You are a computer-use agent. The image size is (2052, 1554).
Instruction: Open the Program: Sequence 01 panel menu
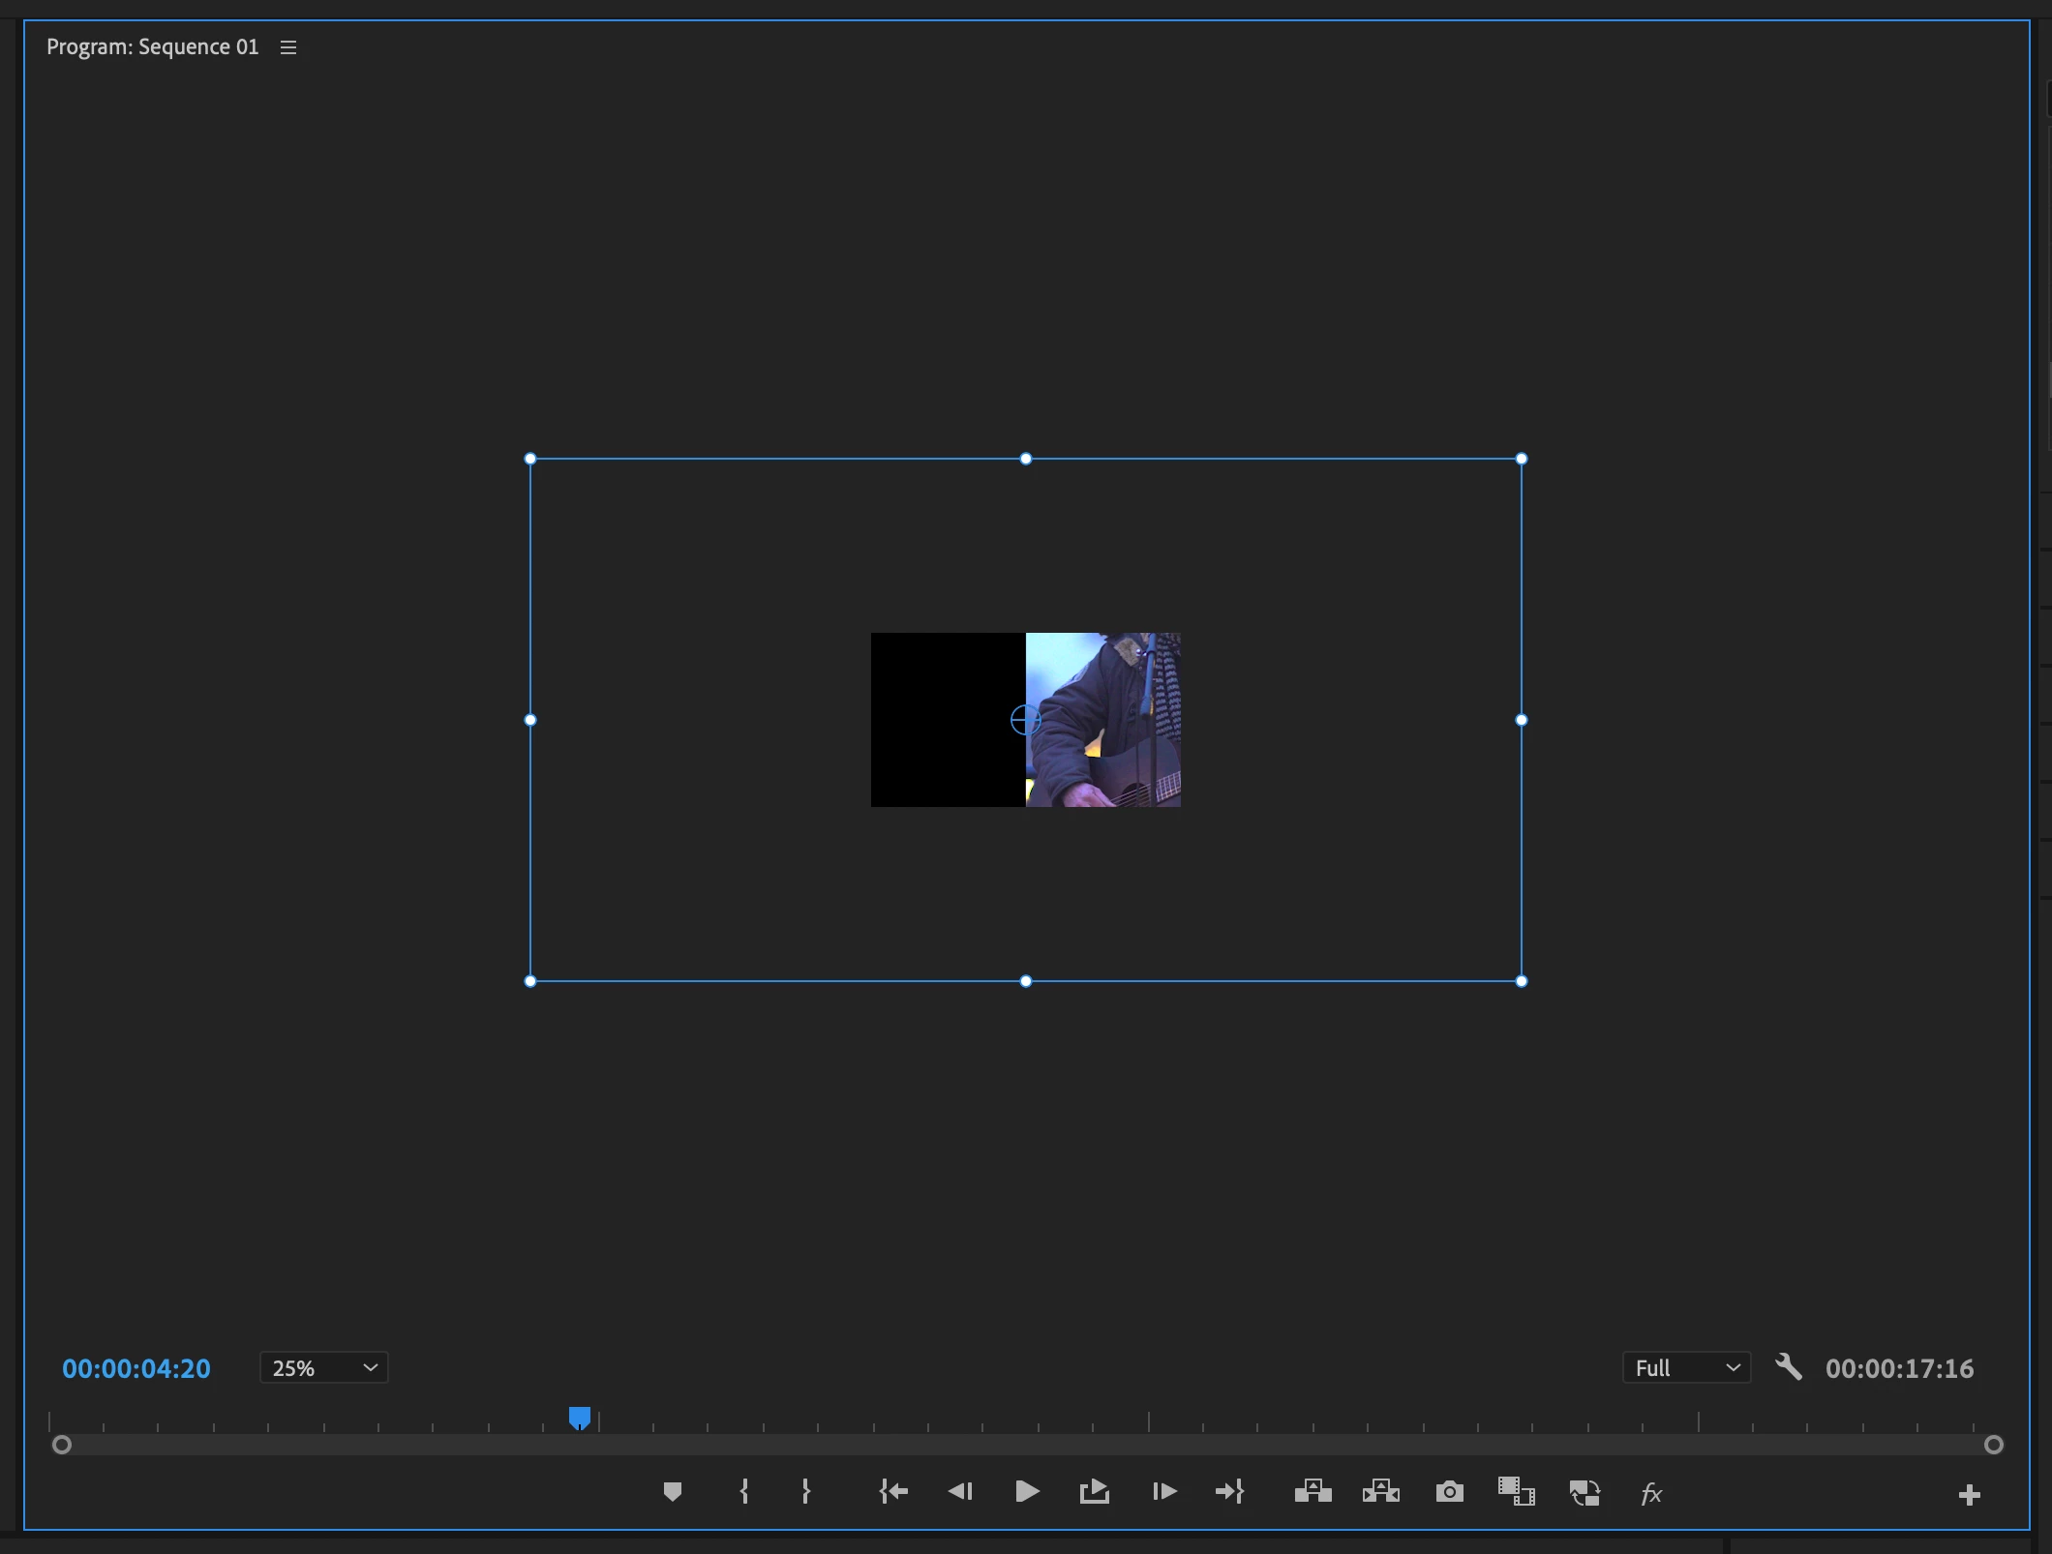(x=288, y=47)
